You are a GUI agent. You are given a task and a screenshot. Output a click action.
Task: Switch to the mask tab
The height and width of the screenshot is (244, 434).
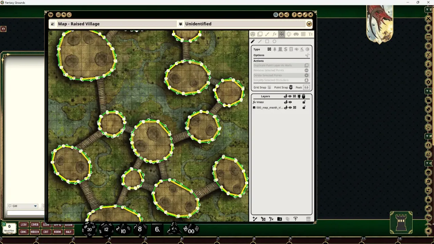296,34
